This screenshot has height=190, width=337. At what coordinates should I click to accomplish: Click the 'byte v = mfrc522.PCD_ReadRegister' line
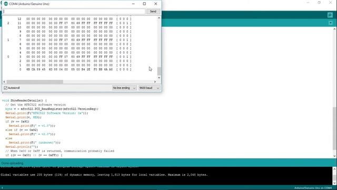(x=52, y=109)
